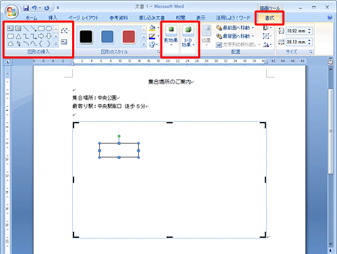337x254 pixels.
Task: Switch to the Home (ホーム) tab
Action: [x=32, y=18]
